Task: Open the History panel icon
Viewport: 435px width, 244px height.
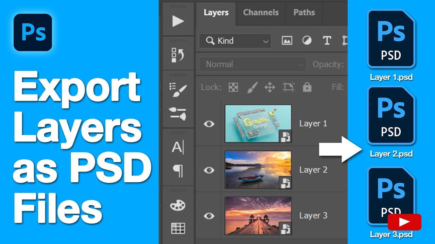Action: 178,55
